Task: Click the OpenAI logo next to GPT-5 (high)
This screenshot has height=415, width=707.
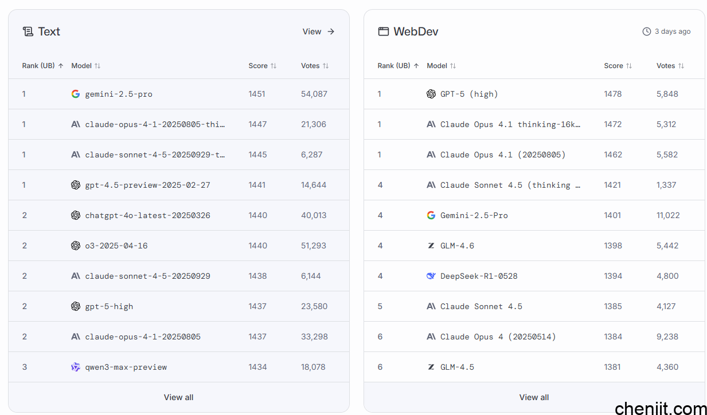Action: point(431,94)
